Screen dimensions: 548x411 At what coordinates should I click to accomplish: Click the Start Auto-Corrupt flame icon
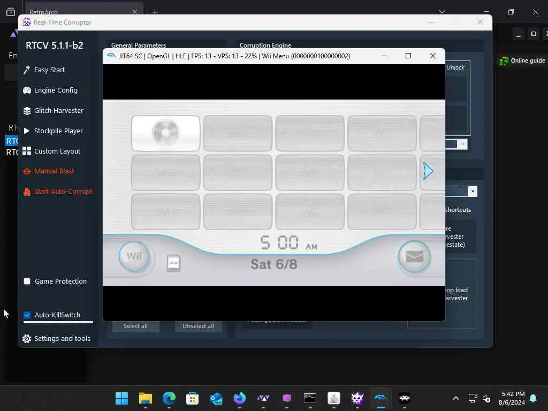tap(27, 192)
